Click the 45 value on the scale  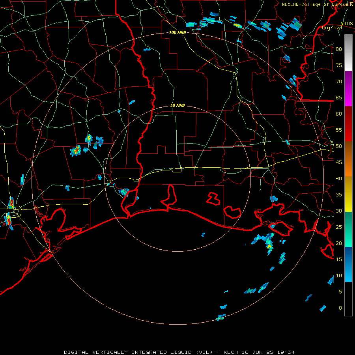tap(339, 163)
